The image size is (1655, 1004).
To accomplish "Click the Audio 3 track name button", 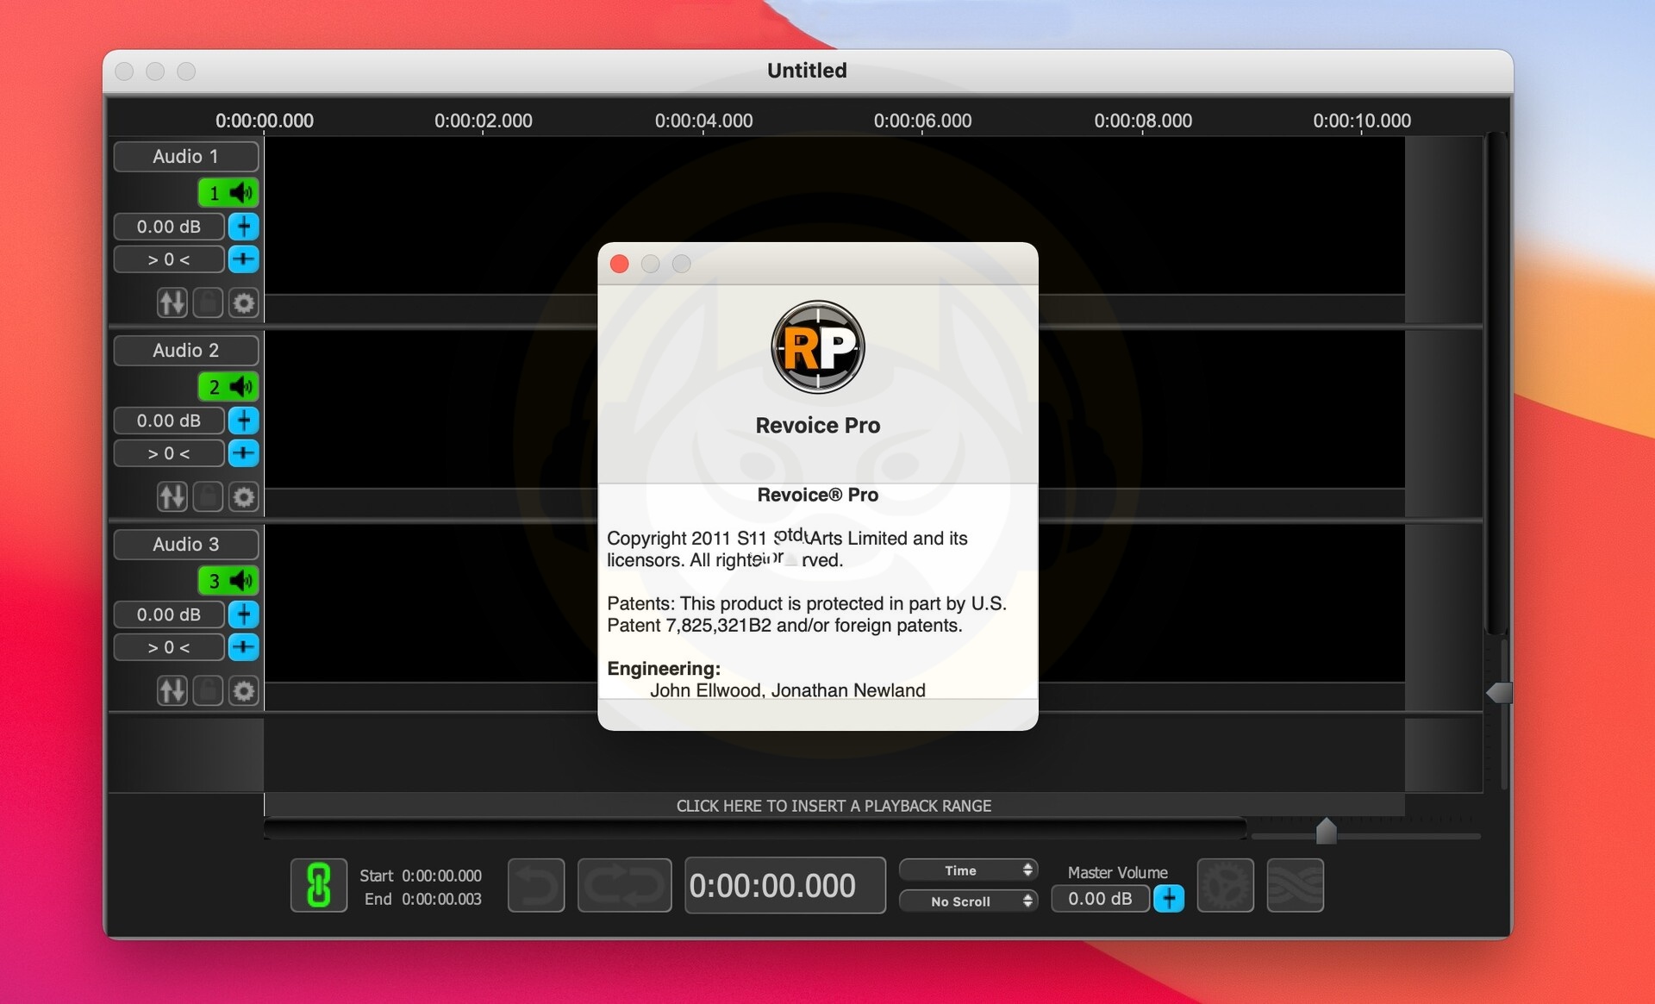I will click(185, 544).
